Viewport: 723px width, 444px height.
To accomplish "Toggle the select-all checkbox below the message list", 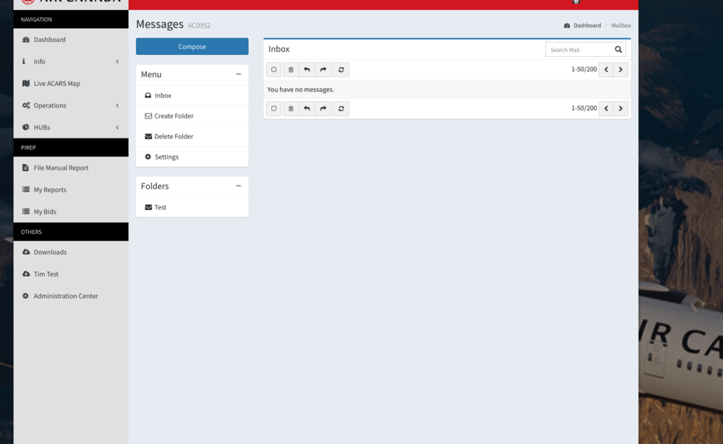I will 274,108.
